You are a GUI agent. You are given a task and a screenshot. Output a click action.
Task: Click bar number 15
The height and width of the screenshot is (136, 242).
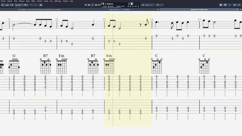(199, 19)
